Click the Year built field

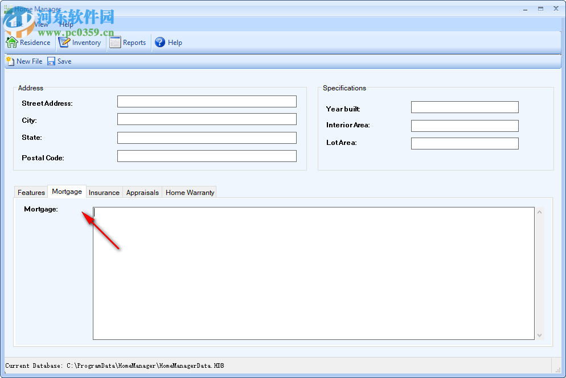point(464,107)
